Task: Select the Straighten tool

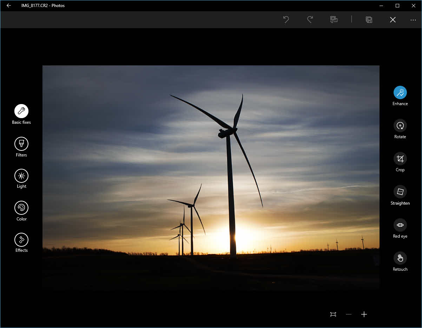Action: pos(400,192)
